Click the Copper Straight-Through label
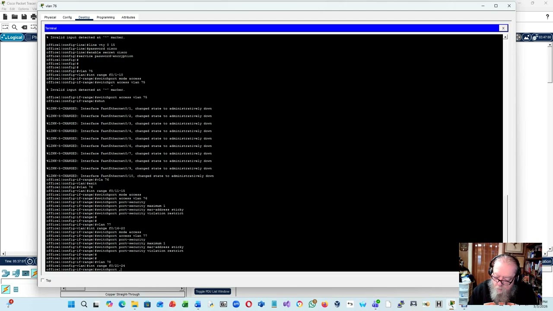The height and width of the screenshot is (311, 553). click(x=122, y=295)
